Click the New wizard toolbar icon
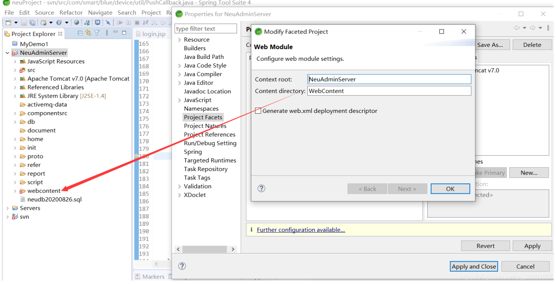The height and width of the screenshot is (284, 556). tap(8, 23)
